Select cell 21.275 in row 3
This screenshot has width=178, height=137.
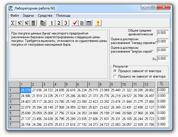[x=138, y=102]
